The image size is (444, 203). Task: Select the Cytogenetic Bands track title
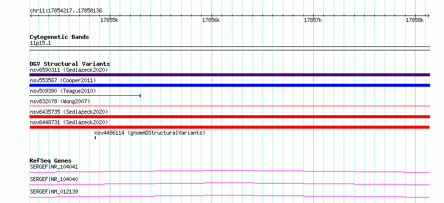tap(59, 37)
